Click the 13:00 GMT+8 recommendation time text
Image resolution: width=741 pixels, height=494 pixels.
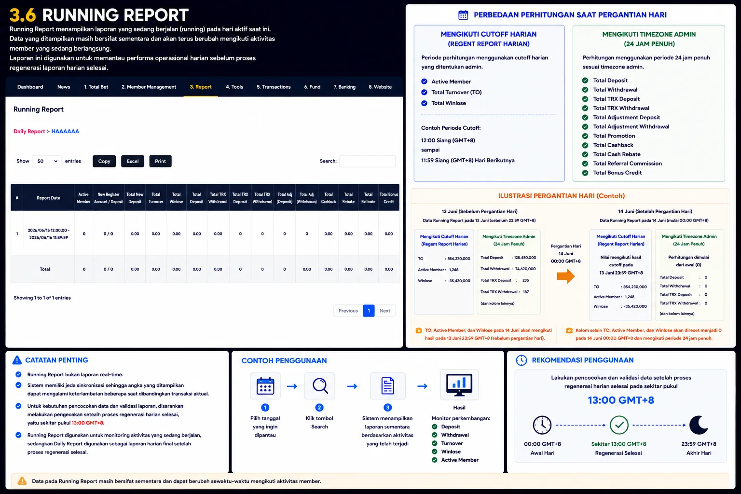click(x=621, y=400)
